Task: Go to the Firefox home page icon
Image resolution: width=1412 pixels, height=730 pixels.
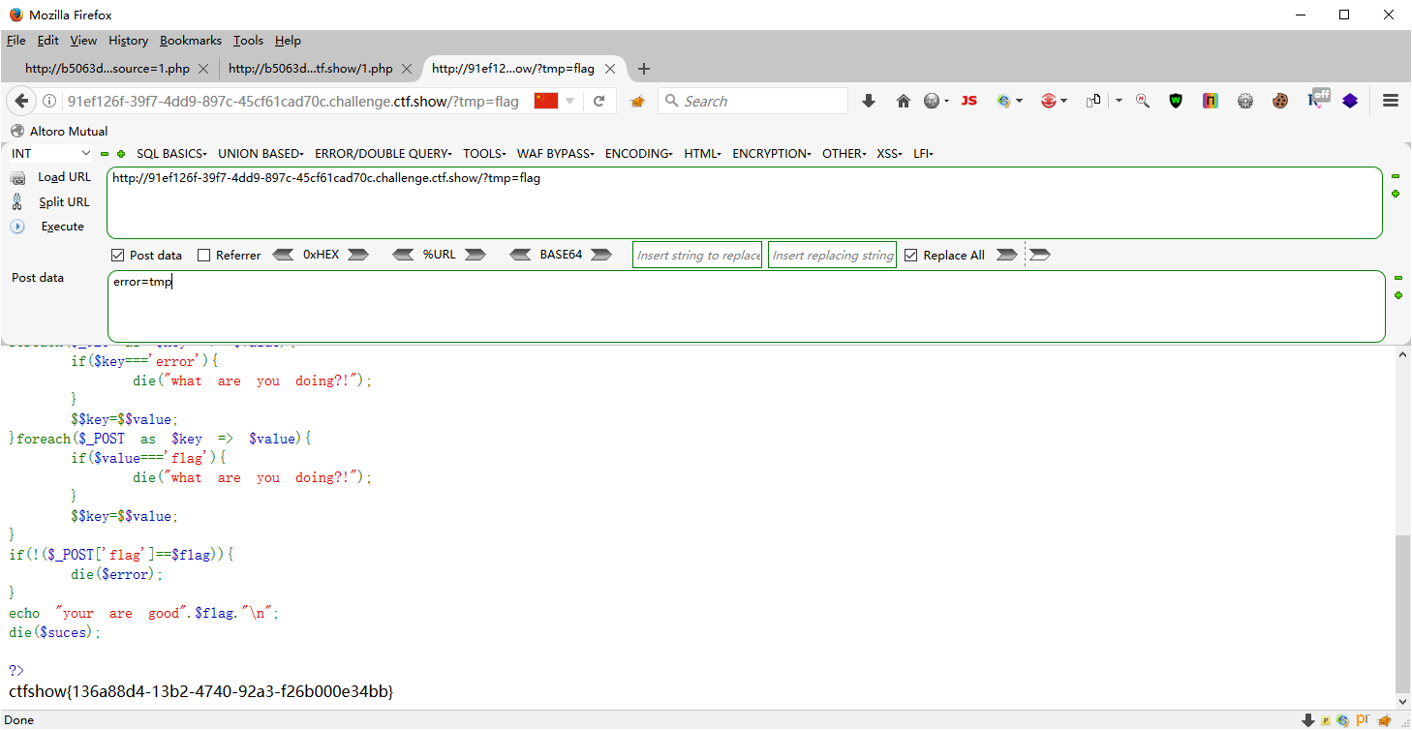Action: 904,101
